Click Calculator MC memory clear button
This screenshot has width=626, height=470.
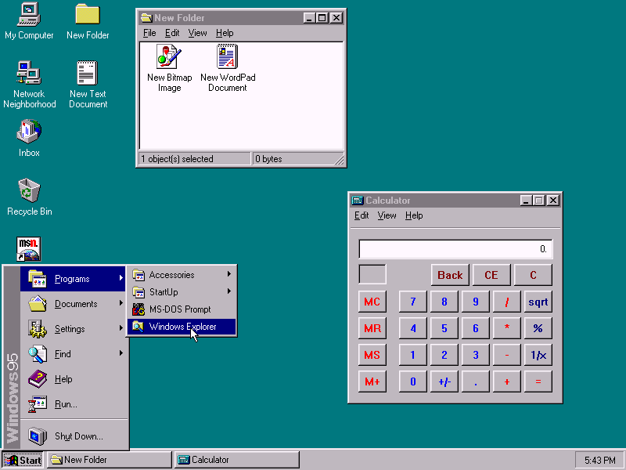pos(372,302)
